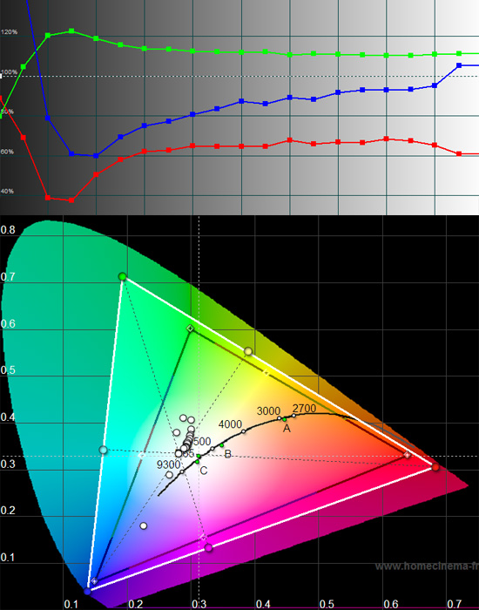Screen dimensions: 479x610
Task: Click the reference red diamond marker
Action: click(407, 455)
